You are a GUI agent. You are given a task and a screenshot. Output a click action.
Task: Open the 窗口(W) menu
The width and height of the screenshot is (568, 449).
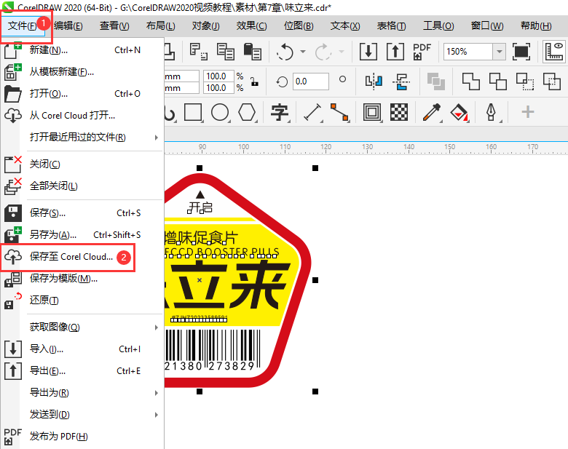tap(487, 26)
